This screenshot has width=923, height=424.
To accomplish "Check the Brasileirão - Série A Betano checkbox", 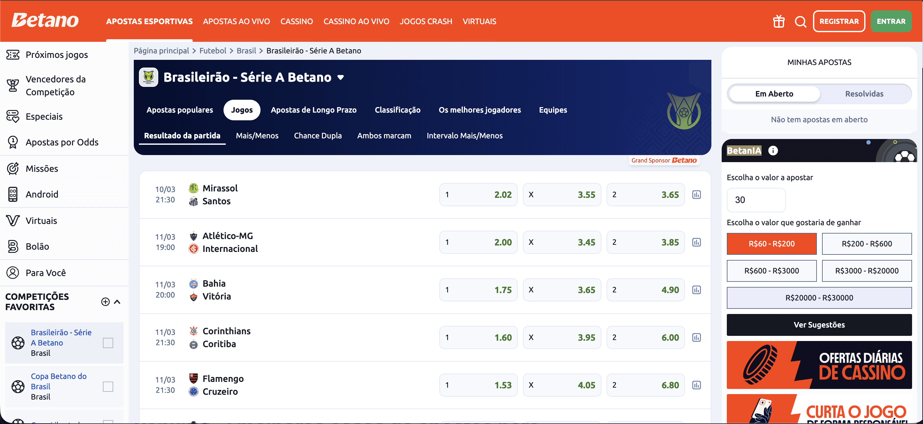I will click(x=108, y=343).
